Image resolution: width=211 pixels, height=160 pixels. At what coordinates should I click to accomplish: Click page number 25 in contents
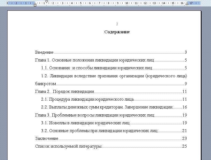point(184,146)
